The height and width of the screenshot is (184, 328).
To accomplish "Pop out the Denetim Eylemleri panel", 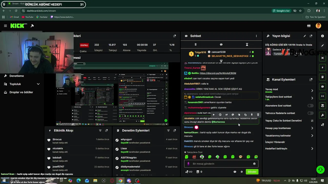I will point(175,131).
